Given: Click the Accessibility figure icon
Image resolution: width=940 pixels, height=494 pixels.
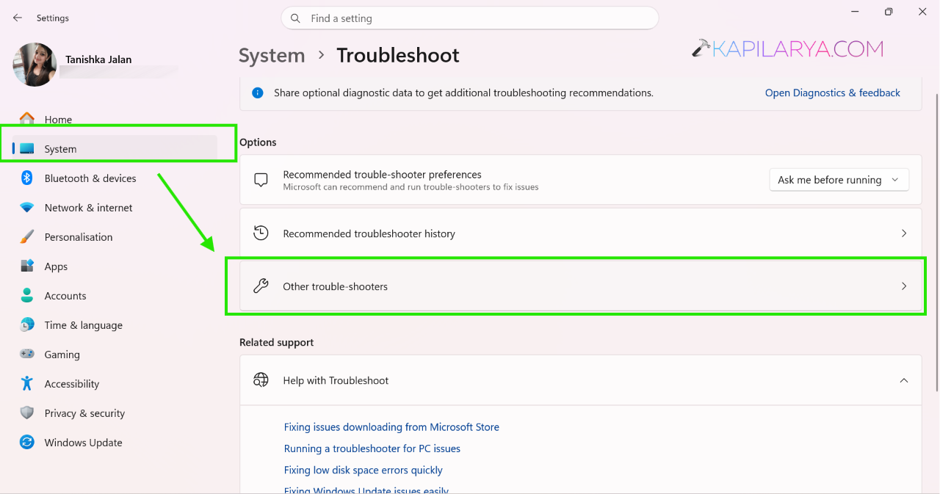Looking at the screenshot, I should coord(27,383).
